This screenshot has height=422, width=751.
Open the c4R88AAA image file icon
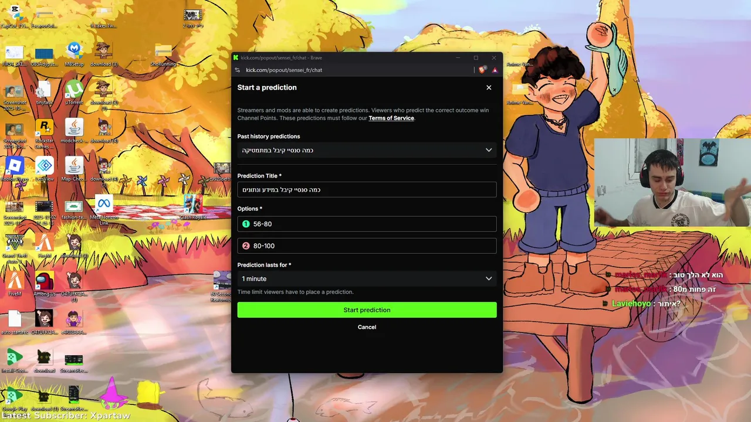[x=74, y=323]
